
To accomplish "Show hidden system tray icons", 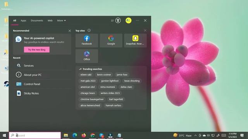I will click(195, 136).
